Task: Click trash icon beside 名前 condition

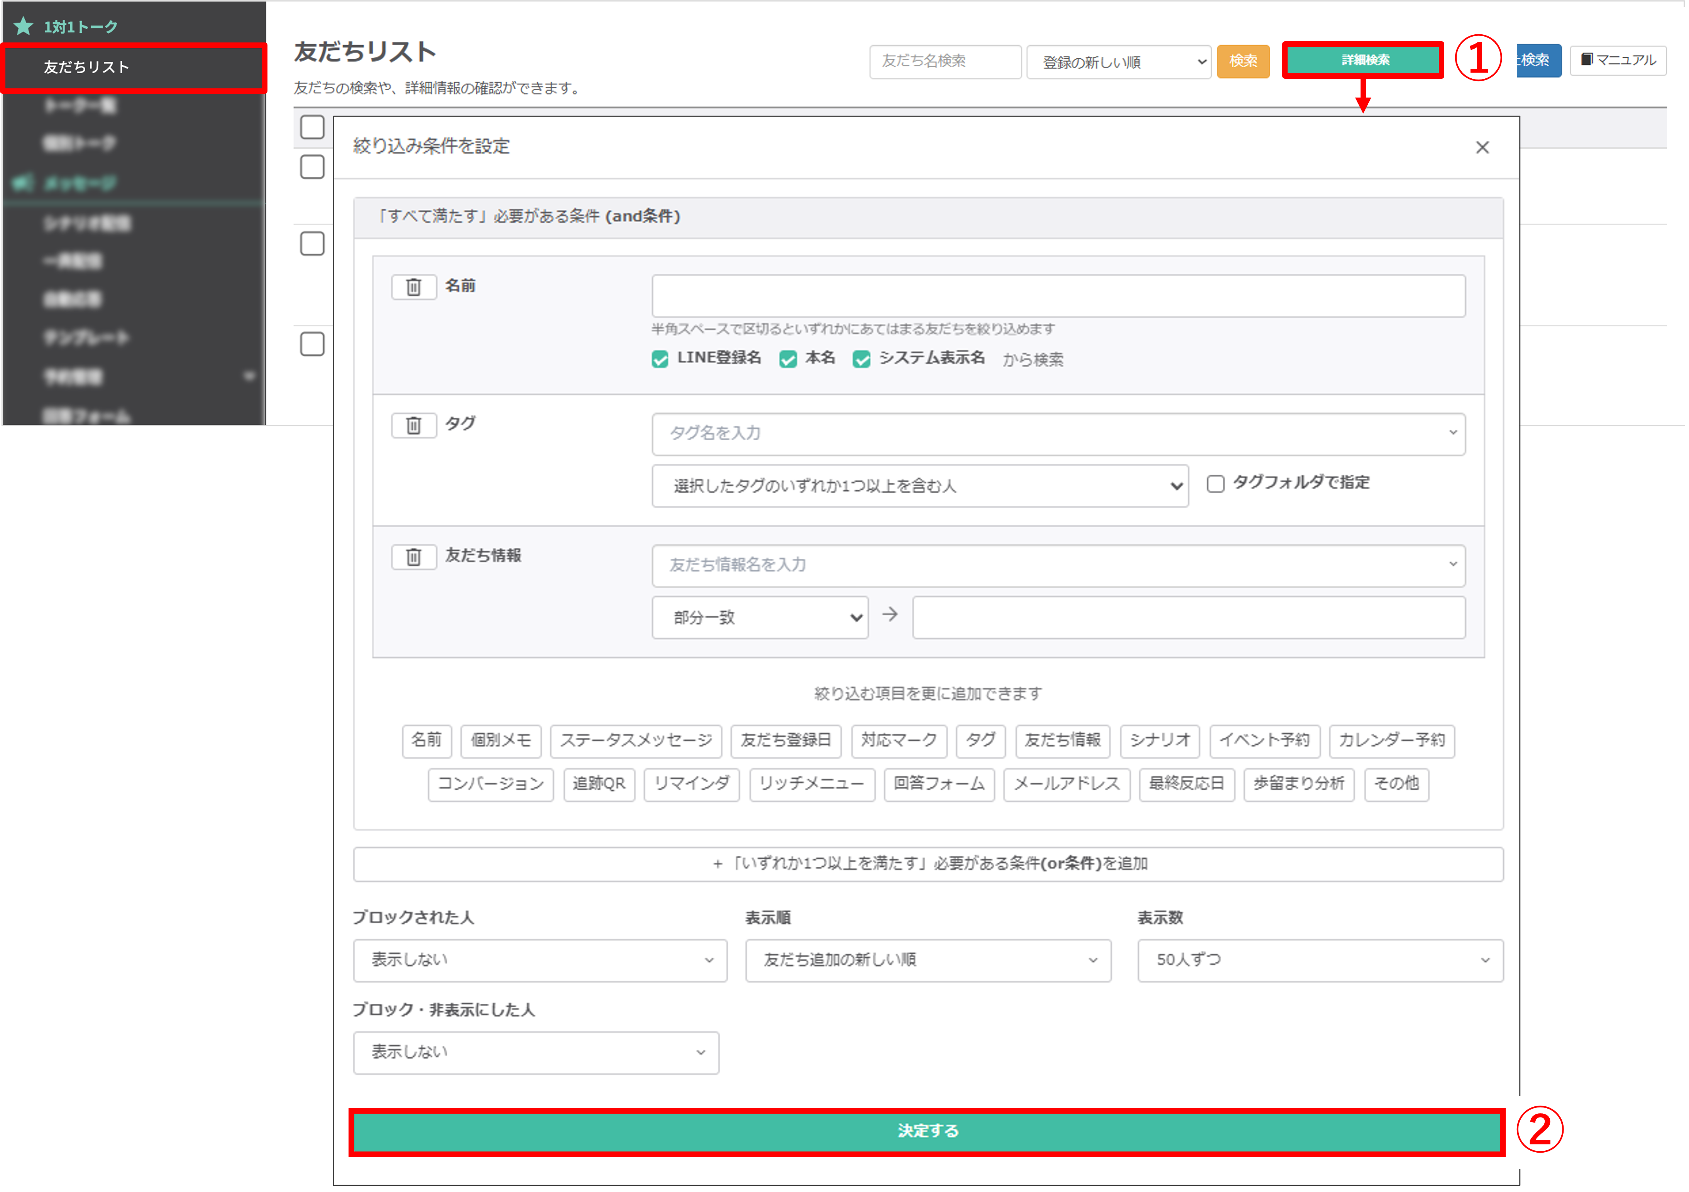Action: point(413,287)
